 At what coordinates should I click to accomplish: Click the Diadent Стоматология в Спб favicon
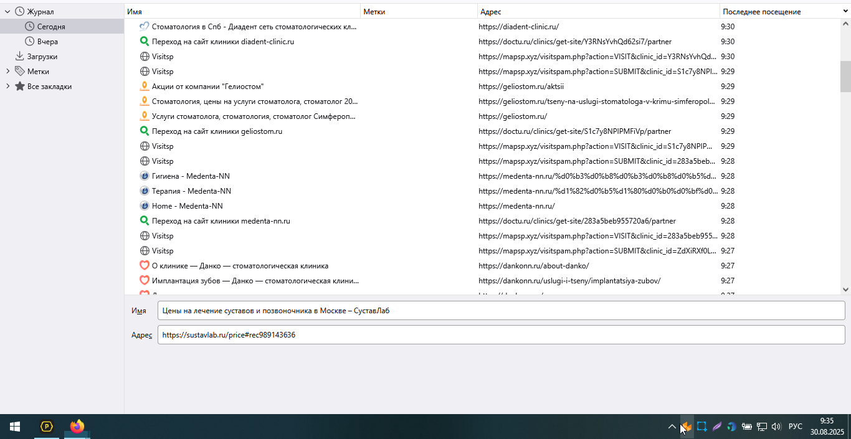[145, 26]
